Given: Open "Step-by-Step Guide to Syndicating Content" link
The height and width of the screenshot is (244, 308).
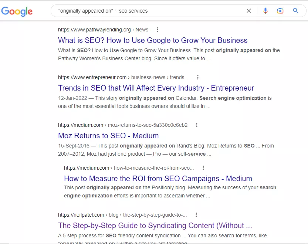Looking at the screenshot, I should (155, 226).
